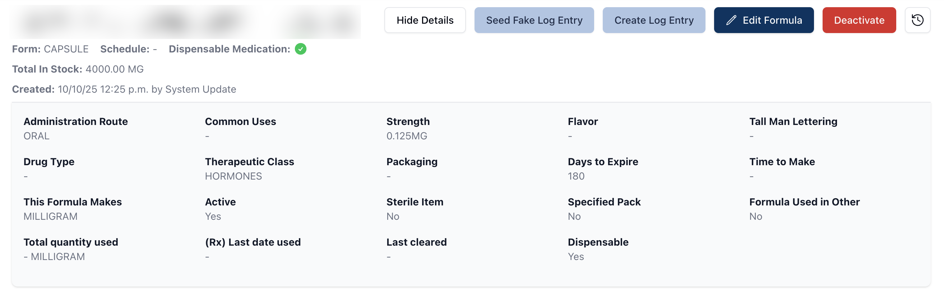
Task: Click the Create Log Entry button
Action: pyautogui.click(x=653, y=20)
